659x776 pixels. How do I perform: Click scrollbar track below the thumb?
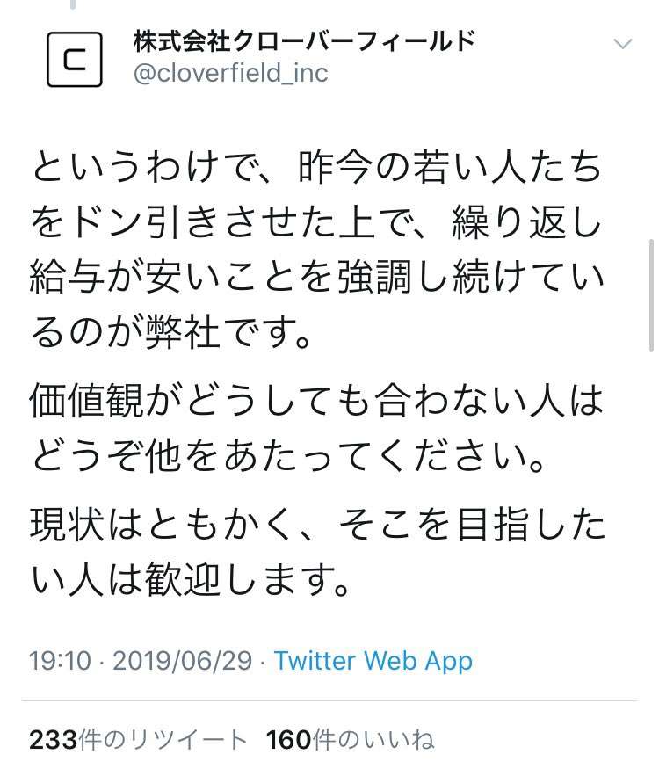(x=652, y=544)
